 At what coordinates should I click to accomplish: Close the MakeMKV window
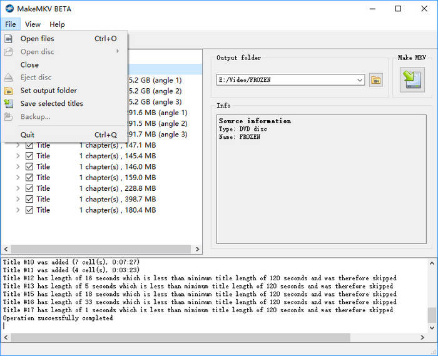424,9
